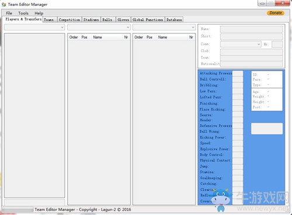Click the empty white box below the Foot panel
This screenshot has height=215, width=292.
(x=267, y=129)
